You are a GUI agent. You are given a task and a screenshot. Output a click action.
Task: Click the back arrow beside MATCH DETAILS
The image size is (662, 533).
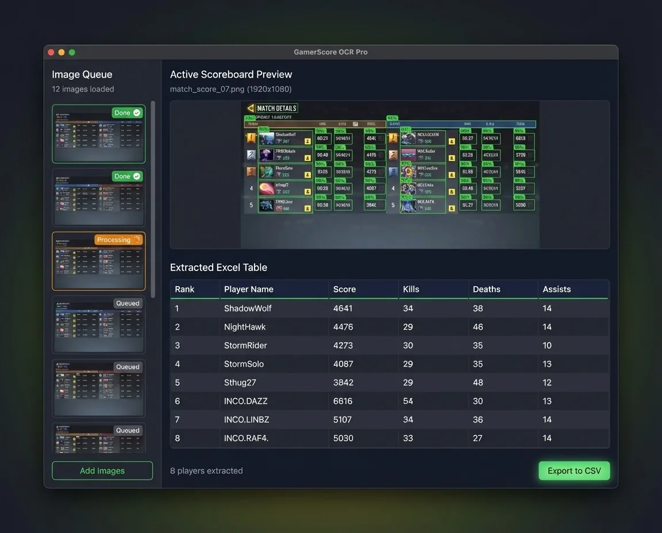click(251, 108)
